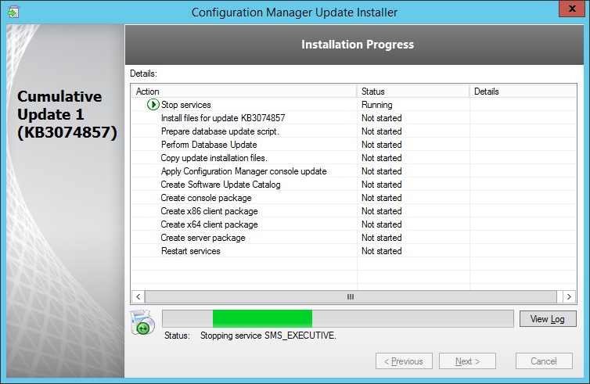Click the Action column header
This screenshot has width=590, height=384.
pos(243,92)
